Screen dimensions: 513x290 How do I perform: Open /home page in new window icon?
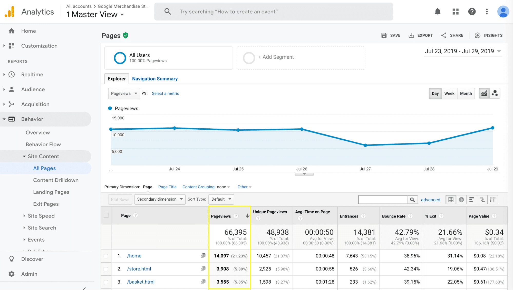(203, 256)
